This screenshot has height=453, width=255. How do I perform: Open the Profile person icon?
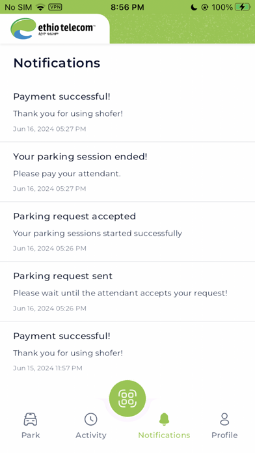224,419
